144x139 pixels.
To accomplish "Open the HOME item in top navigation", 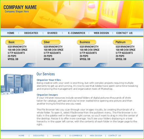I will pos(10,33).
